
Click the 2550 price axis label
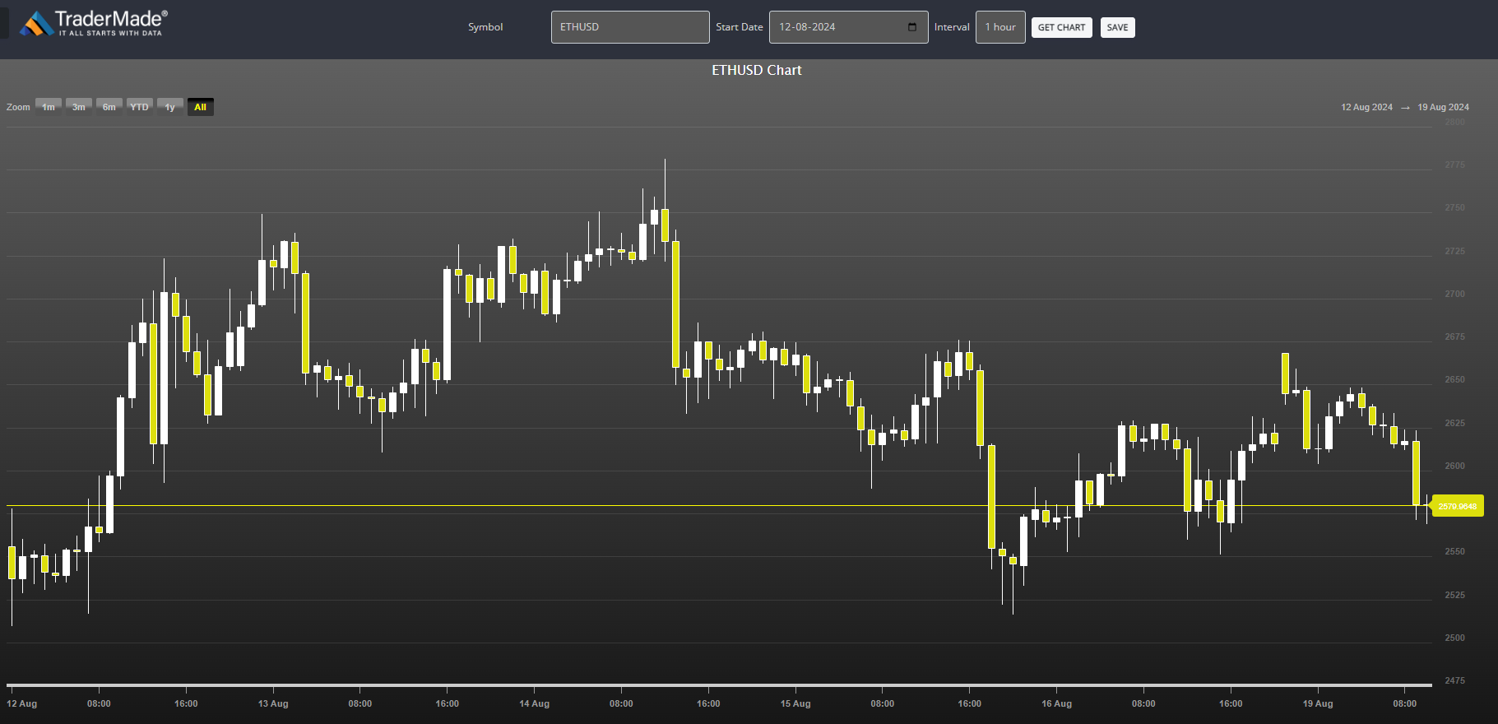[1454, 552]
